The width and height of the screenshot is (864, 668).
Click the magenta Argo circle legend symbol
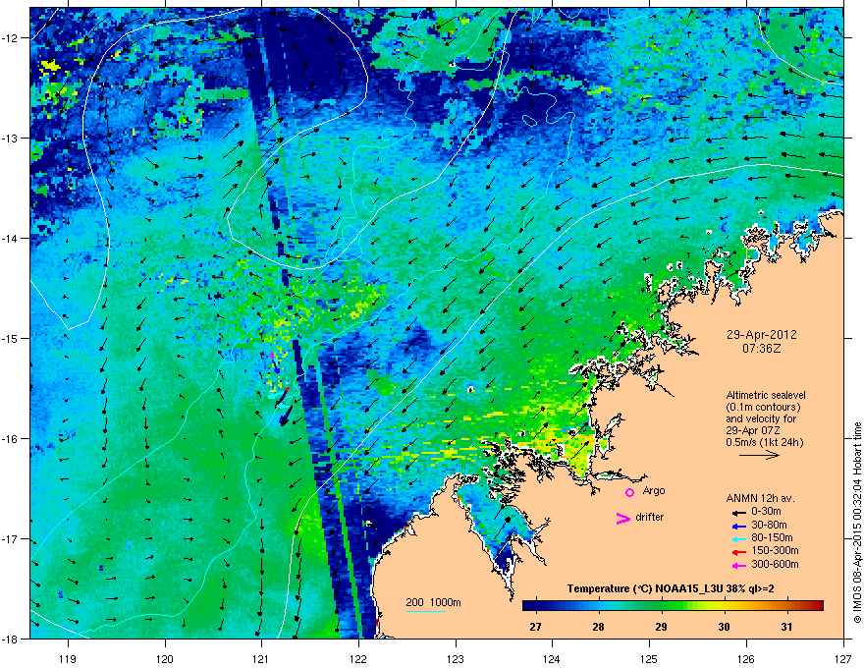629,492
